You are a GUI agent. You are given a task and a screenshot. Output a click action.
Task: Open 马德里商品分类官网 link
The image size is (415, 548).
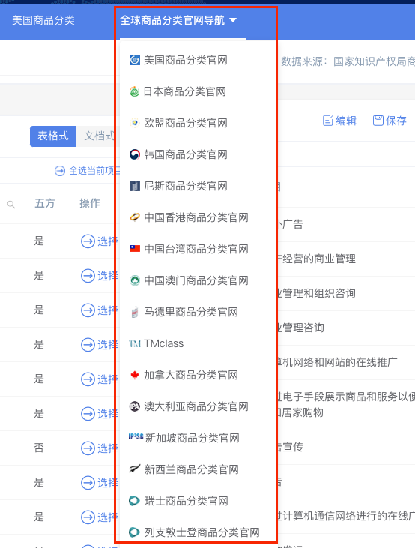coord(191,312)
